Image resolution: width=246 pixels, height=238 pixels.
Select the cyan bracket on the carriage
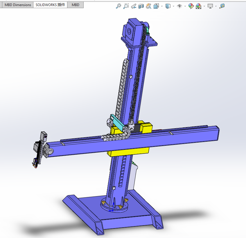coord(117,123)
